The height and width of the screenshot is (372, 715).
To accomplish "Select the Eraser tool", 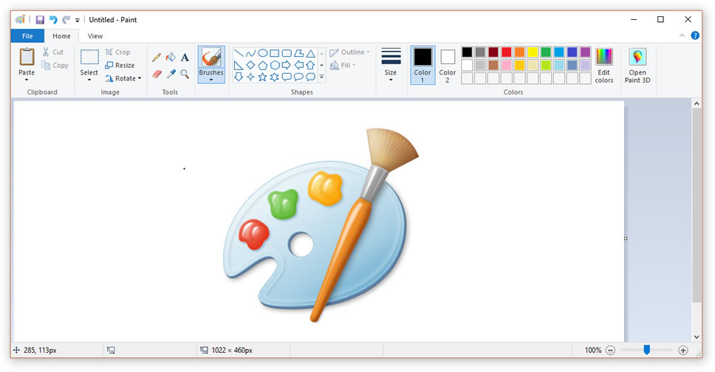I will pyautogui.click(x=157, y=74).
